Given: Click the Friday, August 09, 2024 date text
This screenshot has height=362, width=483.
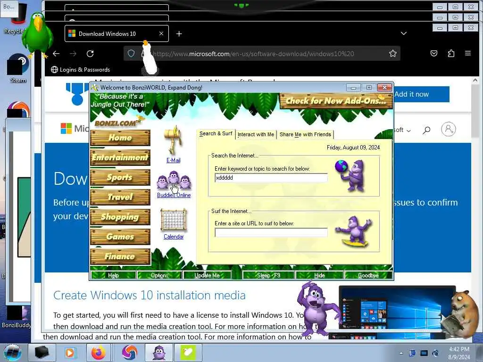Looking at the screenshot, I should click(x=353, y=148).
